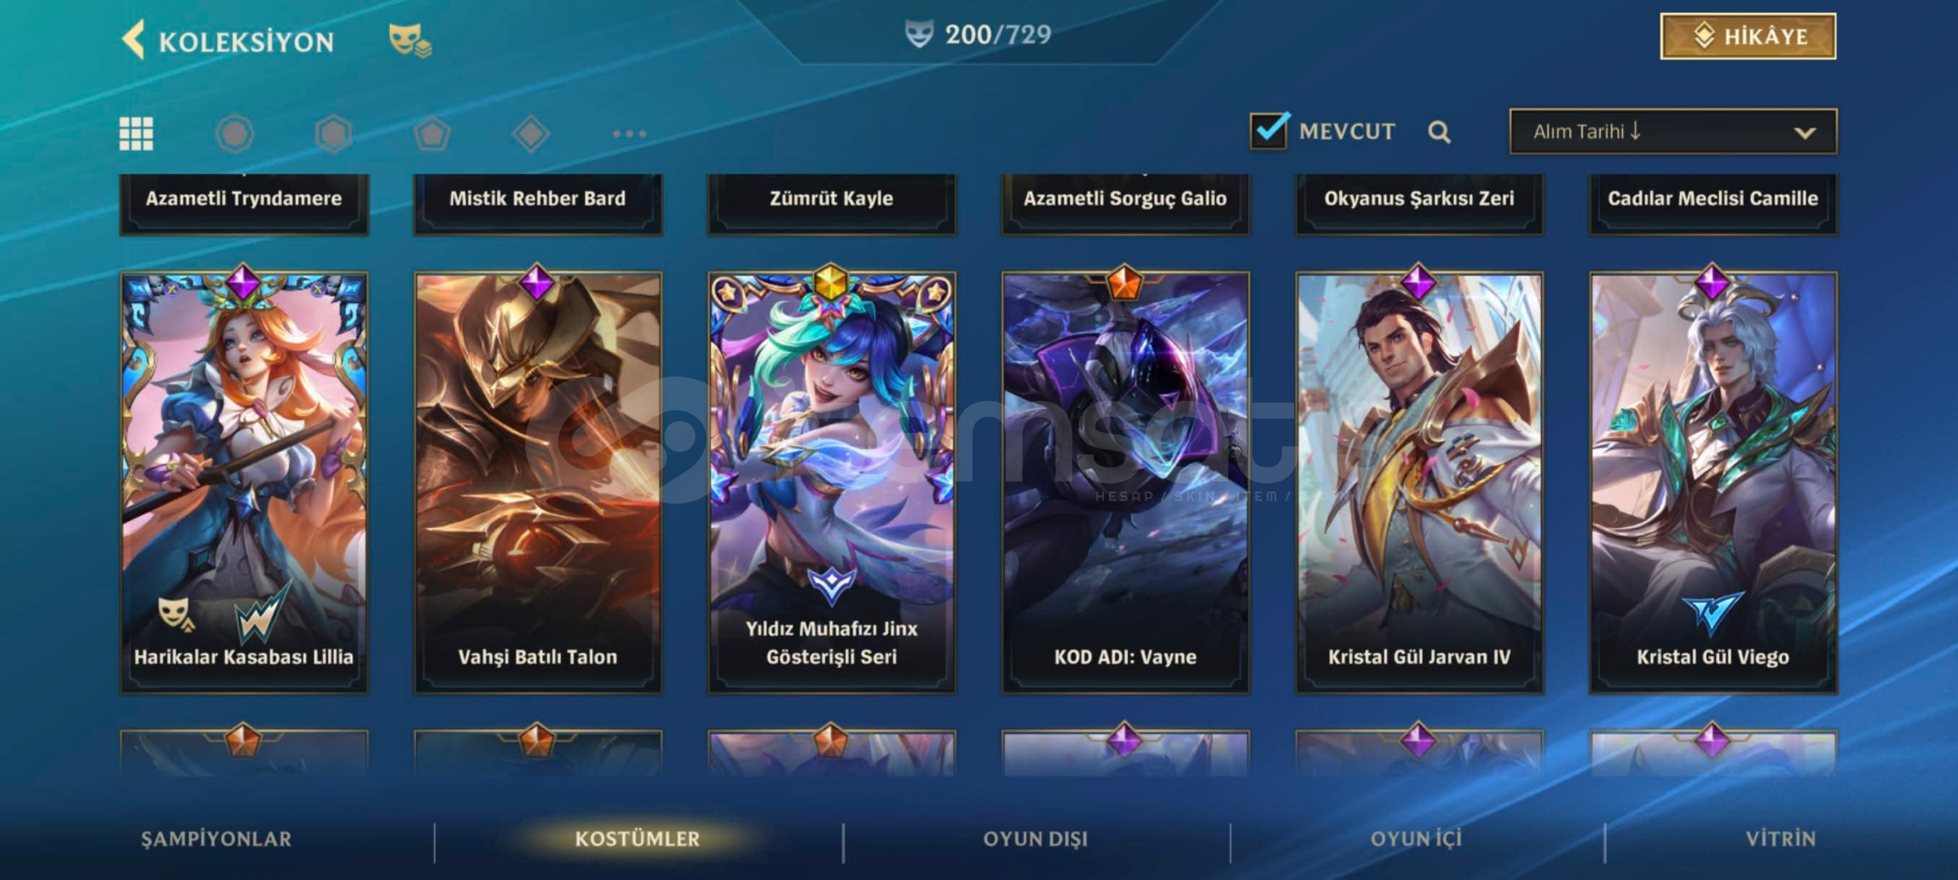Go back using the Koleksiyon arrow
The width and height of the screenshot is (1958, 880).
(x=134, y=39)
